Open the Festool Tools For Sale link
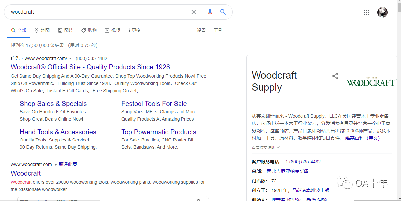 click(154, 104)
